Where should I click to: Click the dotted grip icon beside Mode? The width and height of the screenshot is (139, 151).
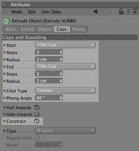(6, 11)
